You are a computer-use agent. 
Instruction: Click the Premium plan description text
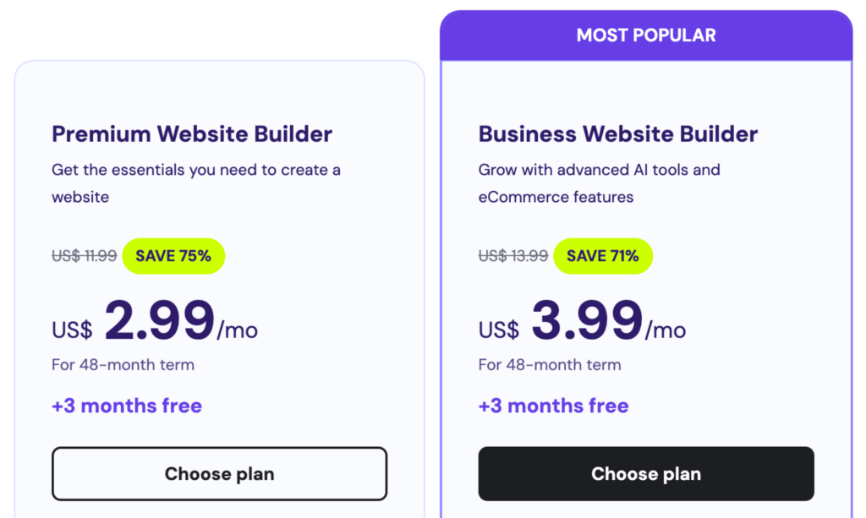click(x=196, y=183)
